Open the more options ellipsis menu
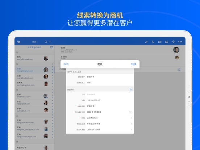 pos(180,42)
